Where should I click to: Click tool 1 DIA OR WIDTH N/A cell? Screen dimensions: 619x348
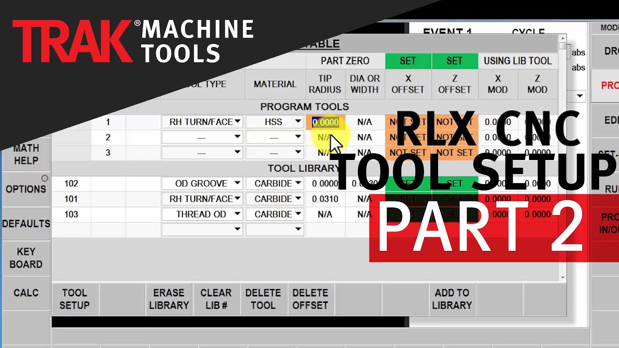click(x=365, y=122)
